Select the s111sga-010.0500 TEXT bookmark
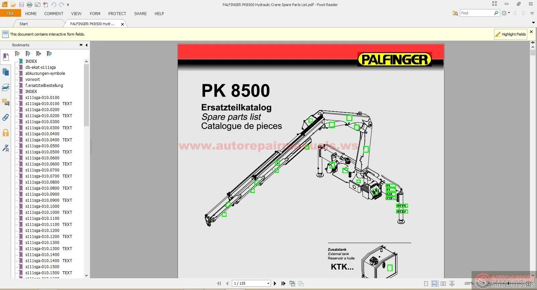The height and width of the screenshot is (290, 537). pos(49,152)
